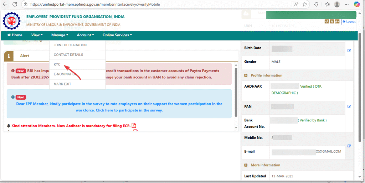The image size is (365, 183).
Task: Open the women participation survey link
Action: pyautogui.click(x=119, y=107)
